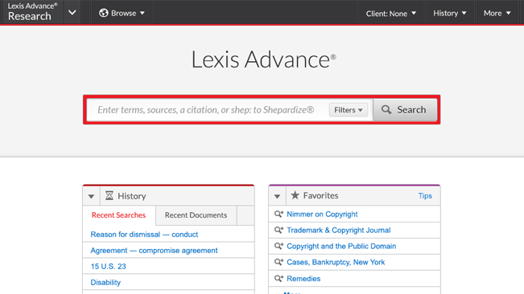Open the Tips link in Favorites
Image resolution: width=524 pixels, height=294 pixels.
point(425,196)
